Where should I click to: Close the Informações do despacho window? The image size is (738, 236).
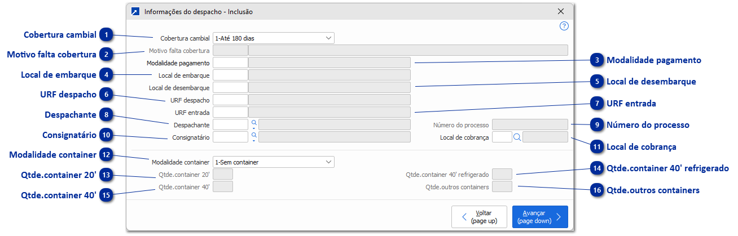pyautogui.click(x=561, y=11)
